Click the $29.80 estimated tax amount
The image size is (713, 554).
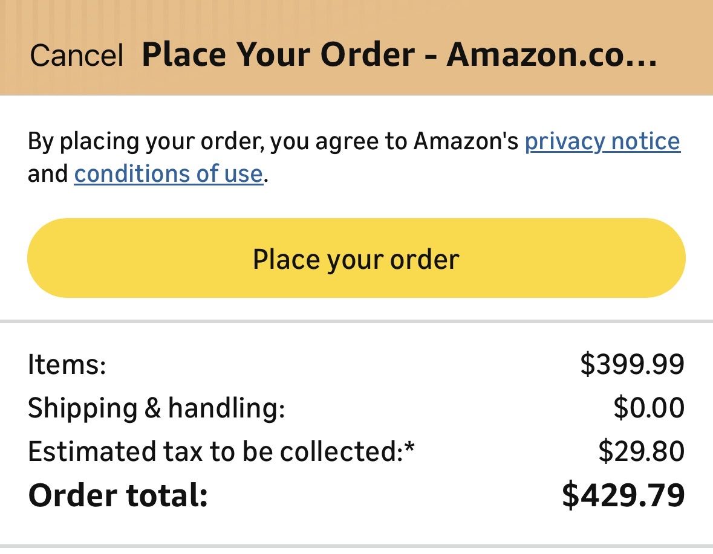(641, 452)
